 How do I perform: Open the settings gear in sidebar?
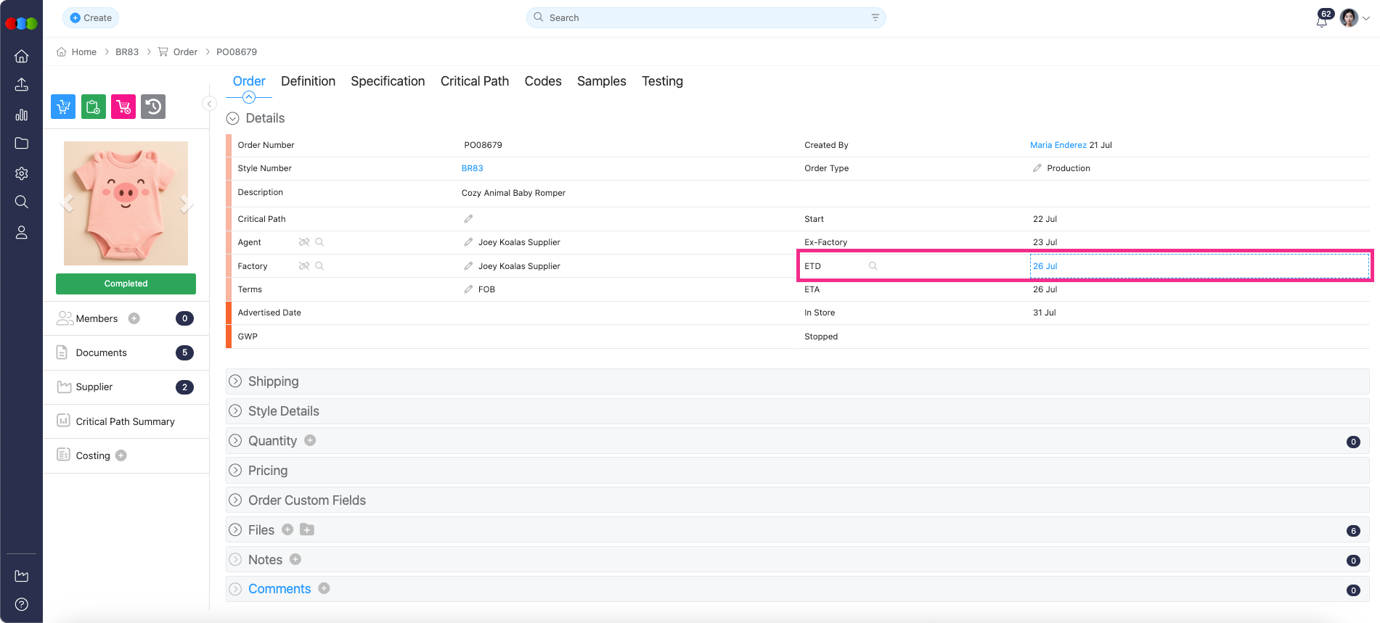22,173
